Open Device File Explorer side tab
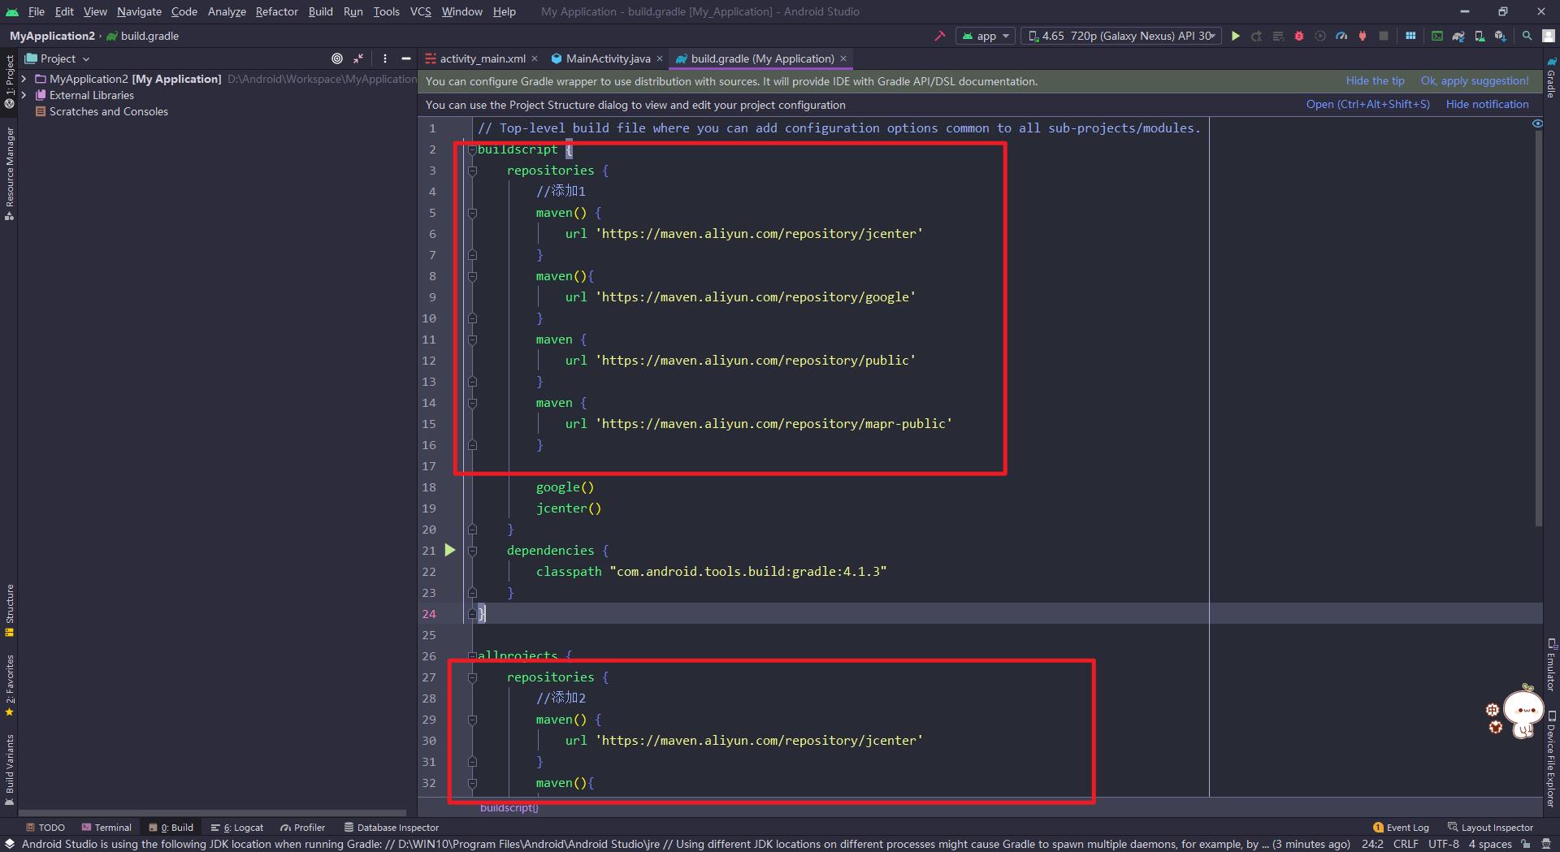Viewport: 1560px width, 852px height. click(x=1551, y=759)
